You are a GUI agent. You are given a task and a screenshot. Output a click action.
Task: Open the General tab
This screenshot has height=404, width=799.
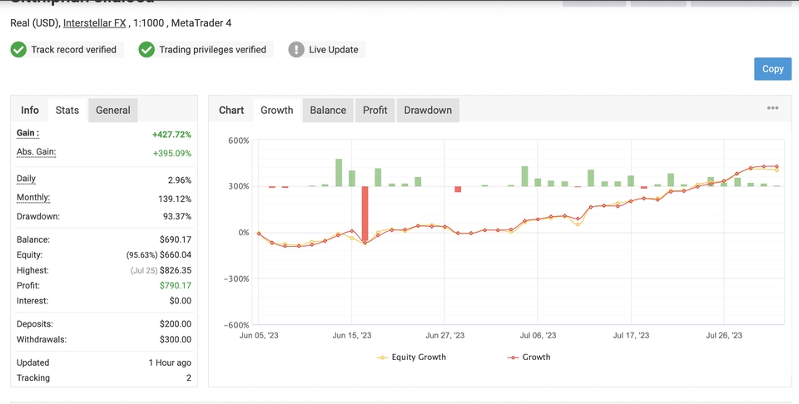click(112, 110)
